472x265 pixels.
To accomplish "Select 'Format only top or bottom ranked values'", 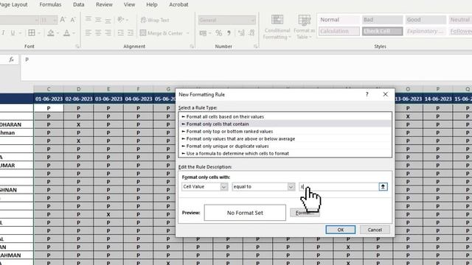I will pyautogui.click(x=285, y=131).
